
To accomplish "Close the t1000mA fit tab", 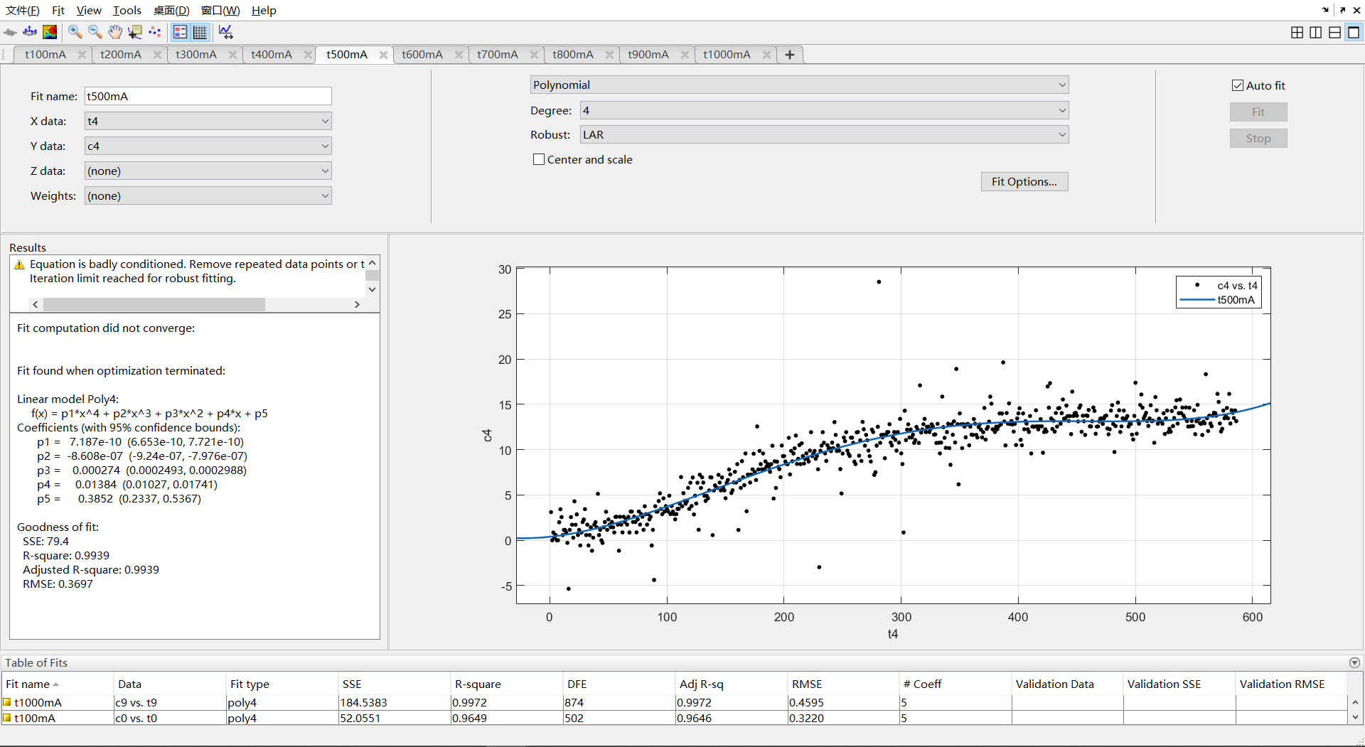I will [x=766, y=55].
